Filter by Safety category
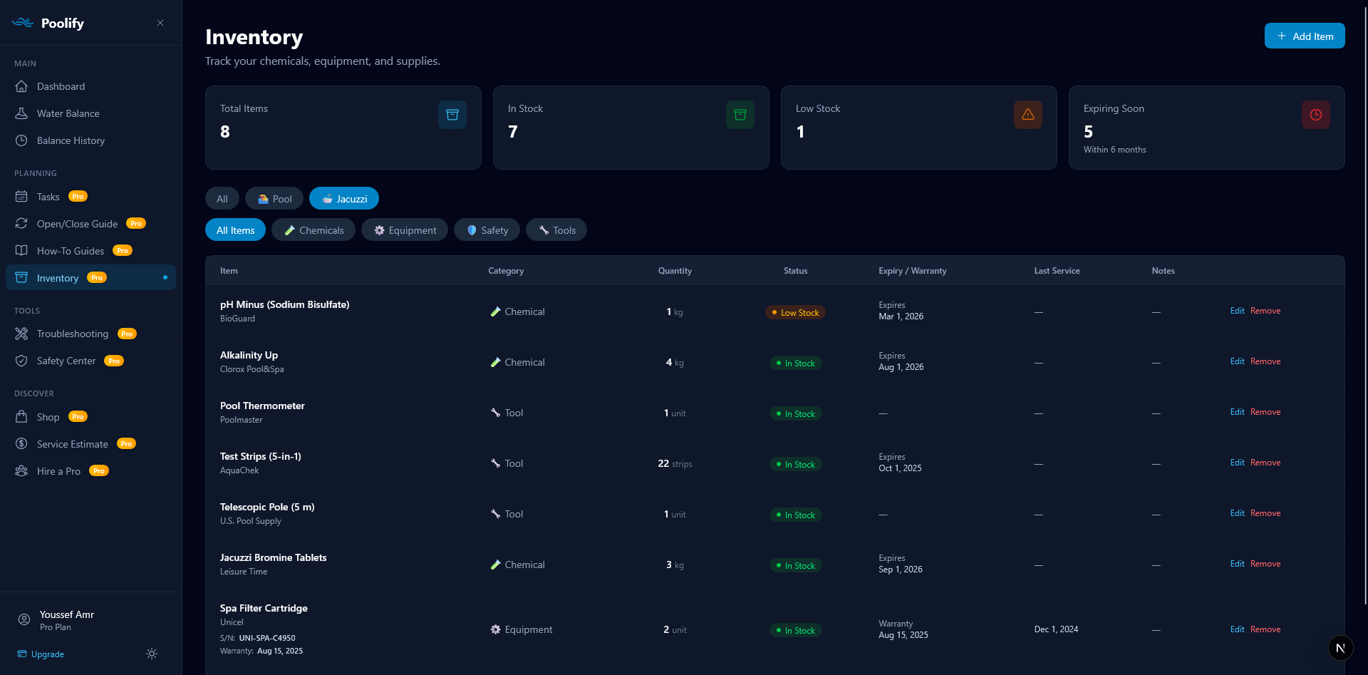This screenshot has height=675, width=1368. [x=487, y=230]
